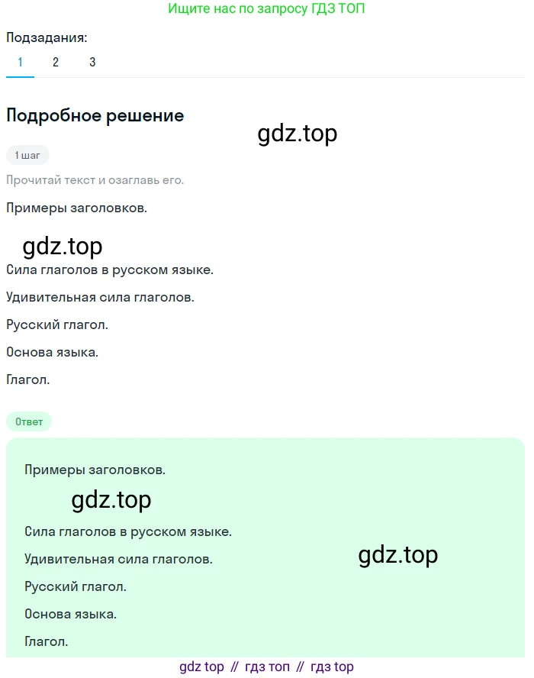Click "Русский глагол." in the step section
This screenshot has height=678, width=534.
pos(57,324)
